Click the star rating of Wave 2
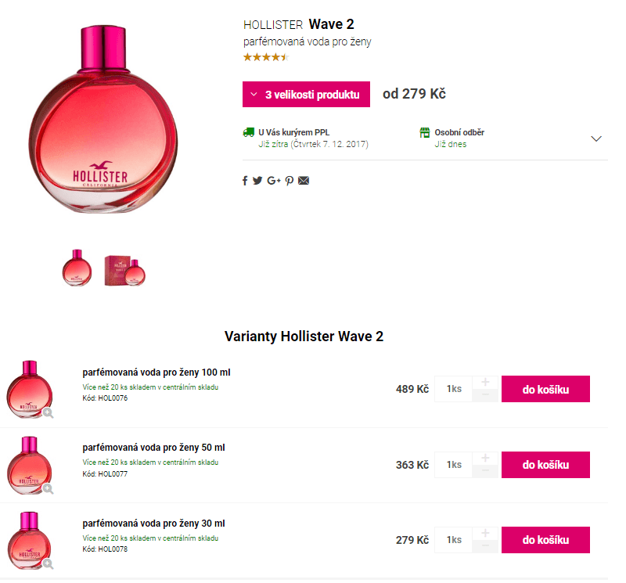This screenshot has height=583, width=626. (266, 56)
